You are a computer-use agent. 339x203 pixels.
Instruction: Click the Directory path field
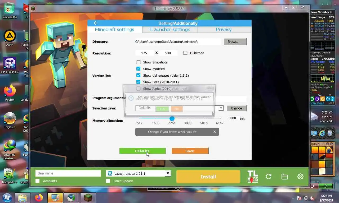[x=178, y=41]
